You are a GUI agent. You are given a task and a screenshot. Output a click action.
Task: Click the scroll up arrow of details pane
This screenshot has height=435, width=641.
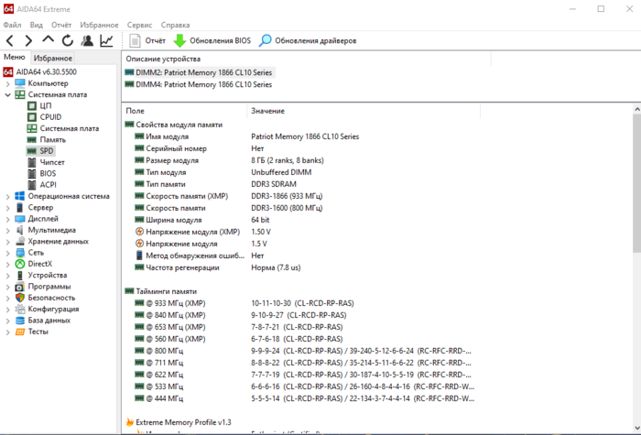tap(637, 109)
